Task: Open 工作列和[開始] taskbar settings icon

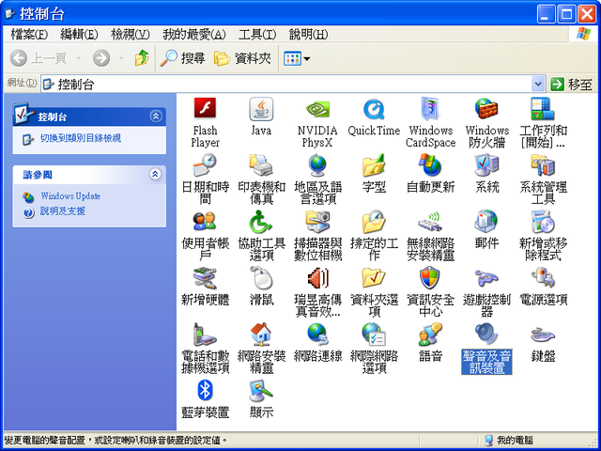Action: (543, 109)
